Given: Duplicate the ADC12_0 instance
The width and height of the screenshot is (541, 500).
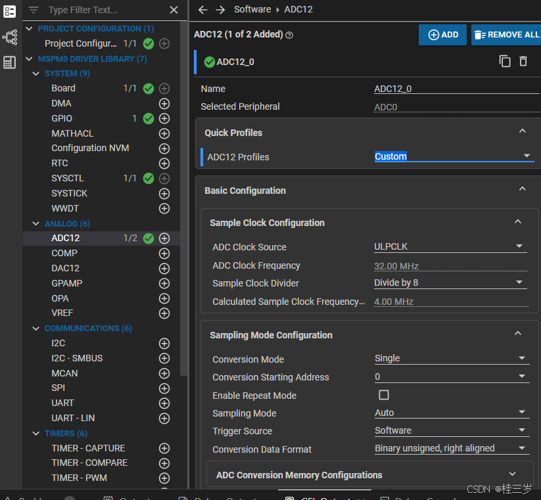Looking at the screenshot, I should click(505, 61).
